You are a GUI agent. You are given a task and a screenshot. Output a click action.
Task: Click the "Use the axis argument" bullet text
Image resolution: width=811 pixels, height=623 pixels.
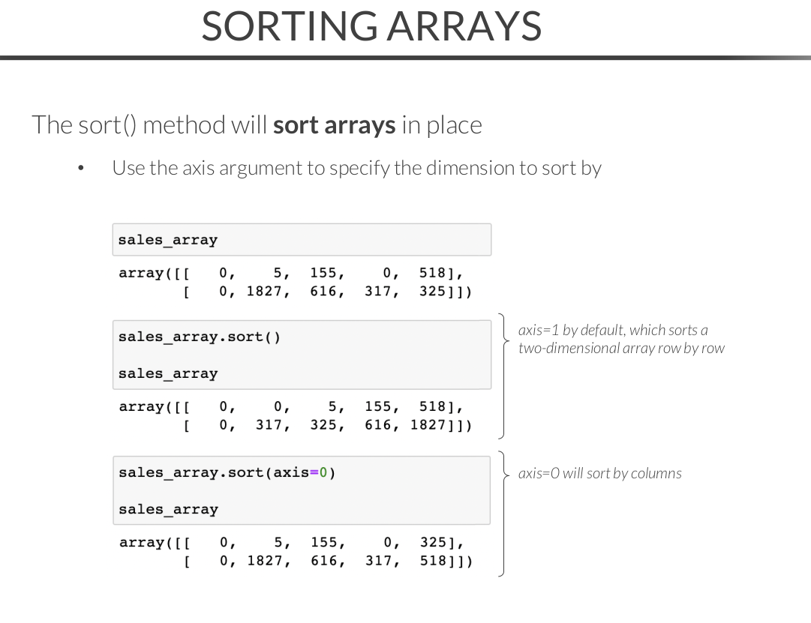[356, 168]
